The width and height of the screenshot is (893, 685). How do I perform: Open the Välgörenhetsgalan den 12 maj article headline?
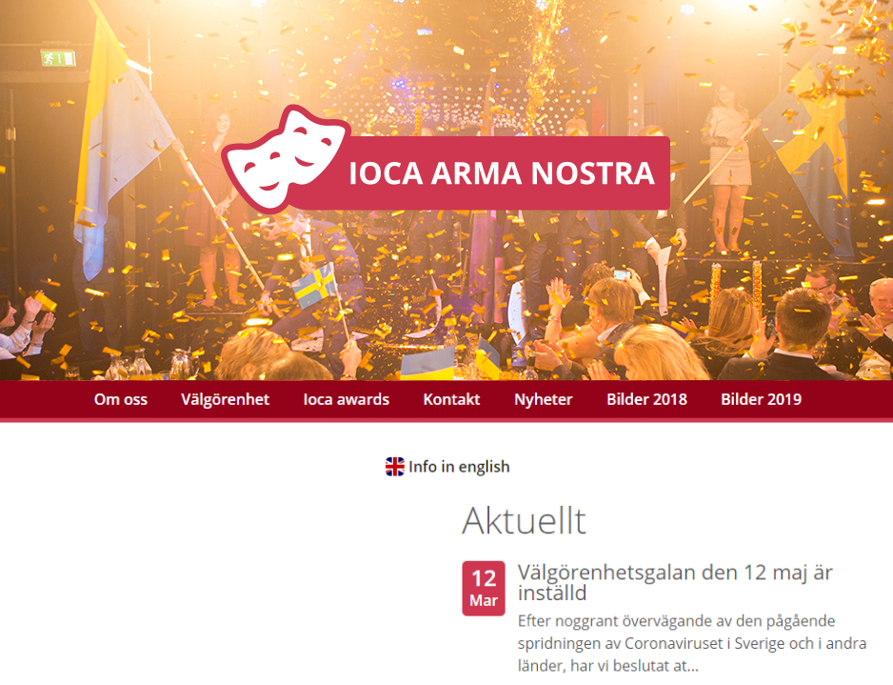(x=675, y=582)
